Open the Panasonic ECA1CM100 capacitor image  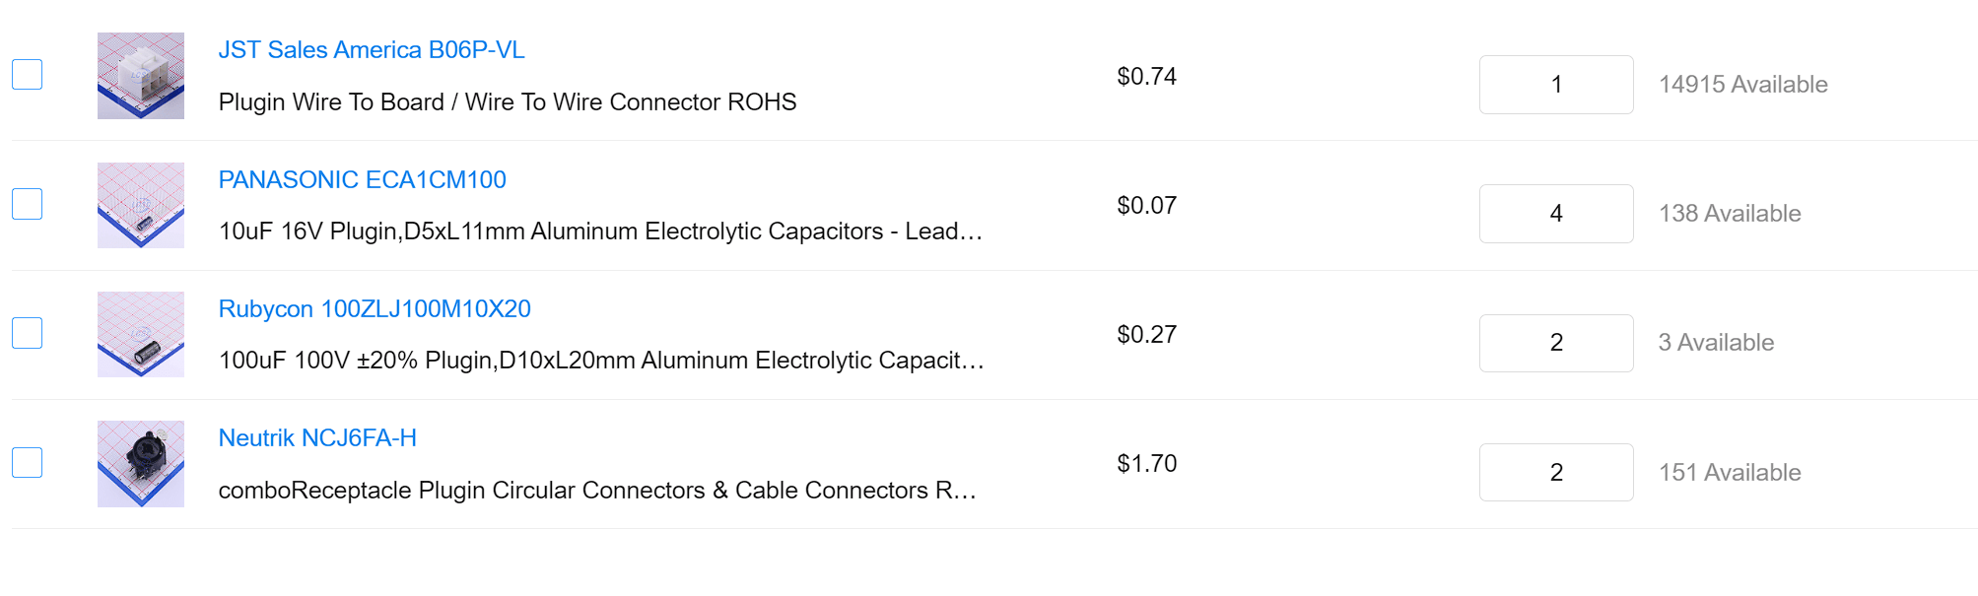pos(141,205)
